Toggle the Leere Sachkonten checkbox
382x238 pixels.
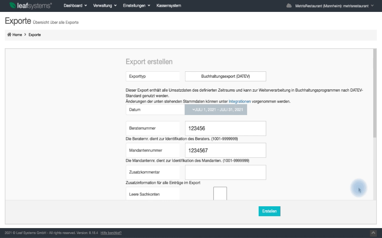(220, 194)
